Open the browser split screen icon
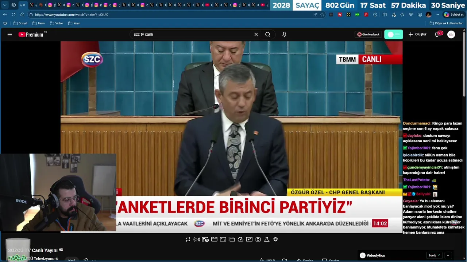Viewport: 467px width, 262px height. coord(385,15)
